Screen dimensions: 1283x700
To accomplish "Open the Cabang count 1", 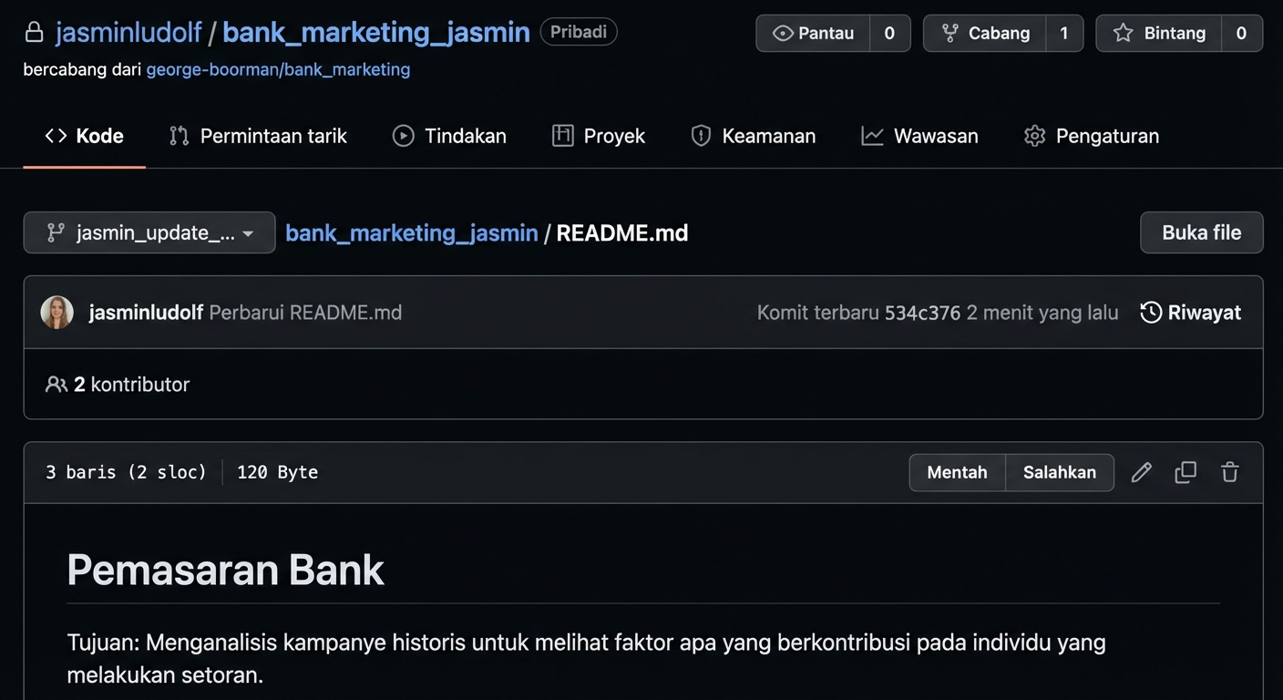I will pyautogui.click(x=1063, y=33).
